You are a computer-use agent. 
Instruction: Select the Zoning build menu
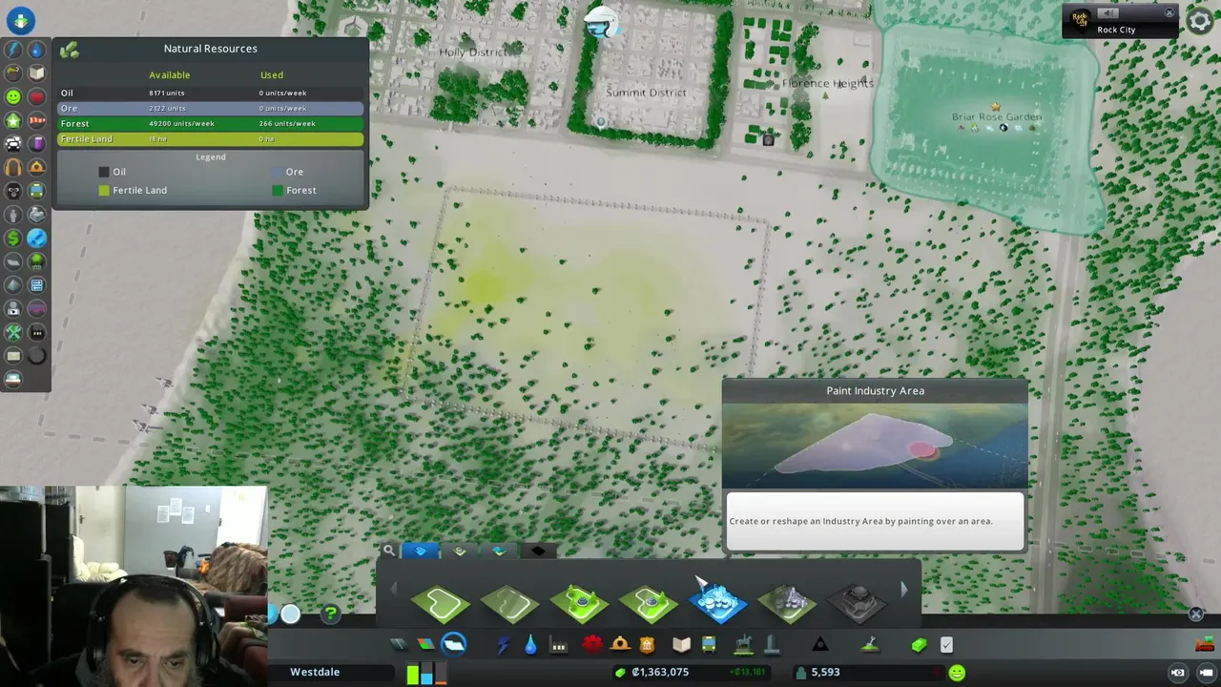coord(425,645)
